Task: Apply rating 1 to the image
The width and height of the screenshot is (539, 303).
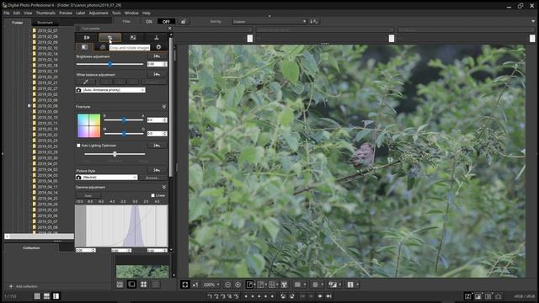Action: tap(210, 296)
